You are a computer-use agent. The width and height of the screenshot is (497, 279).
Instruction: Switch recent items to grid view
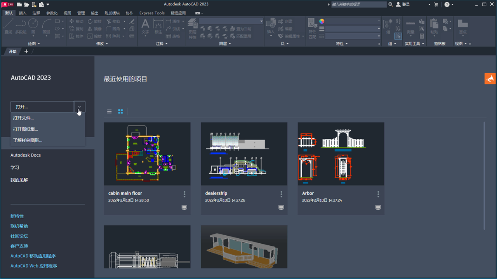120,112
